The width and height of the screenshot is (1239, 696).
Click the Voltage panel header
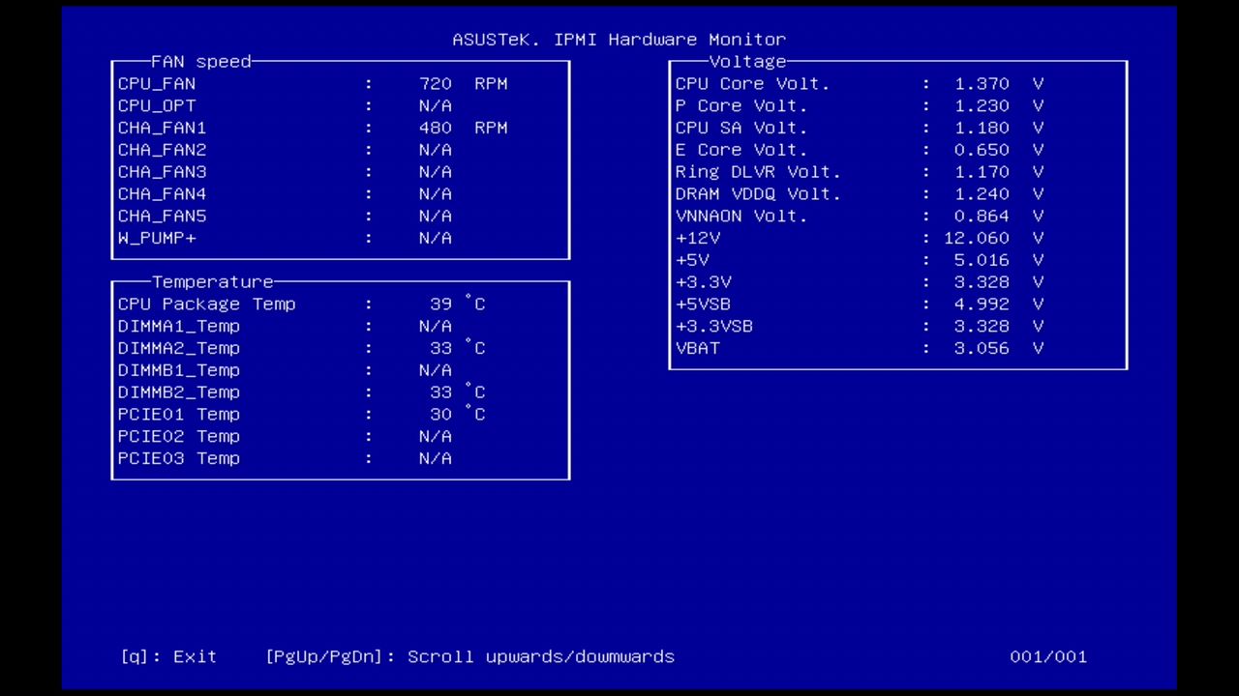746,61
